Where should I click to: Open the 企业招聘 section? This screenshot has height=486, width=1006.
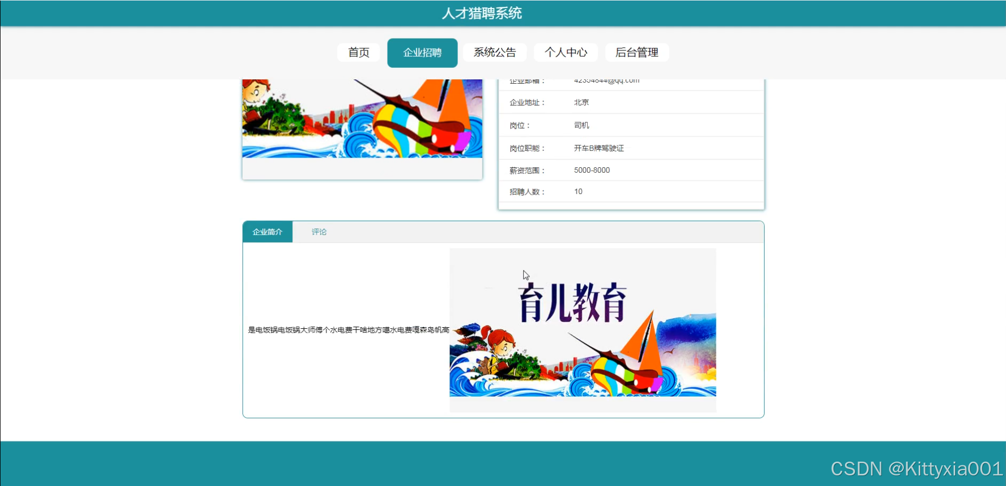(423, 52)
